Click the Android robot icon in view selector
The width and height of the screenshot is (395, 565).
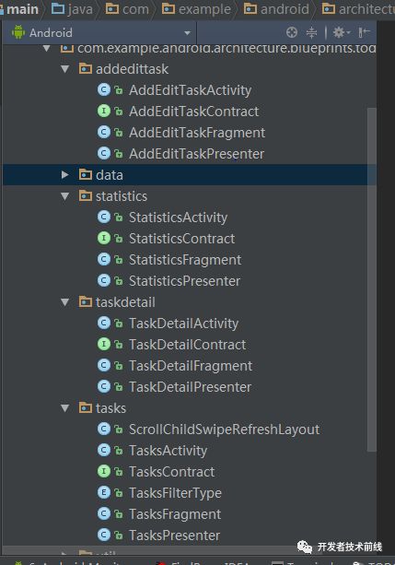pos(18,32)
